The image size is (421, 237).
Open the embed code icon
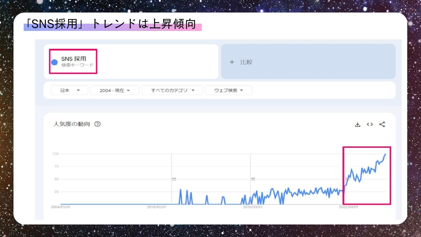(370, 124)
